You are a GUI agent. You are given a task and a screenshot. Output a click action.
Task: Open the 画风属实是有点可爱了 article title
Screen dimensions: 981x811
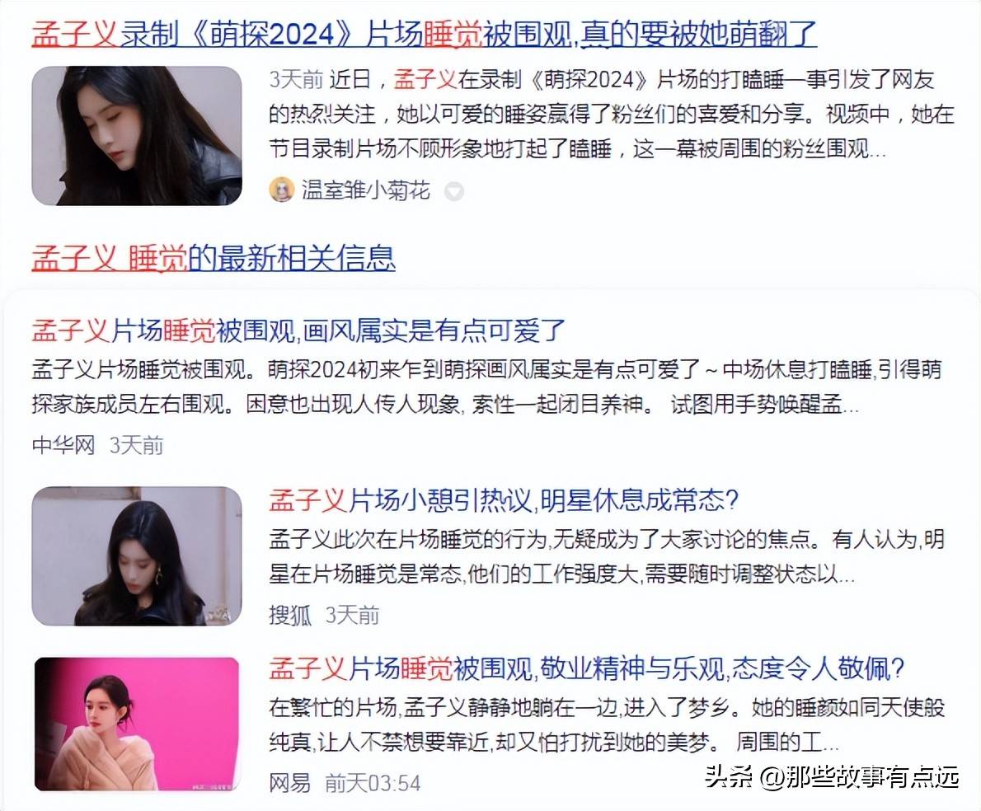click(x=298, y=330)
